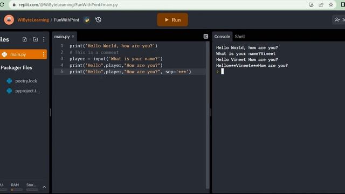Click install app icon in address bar
345x194 pixels.
tap(311, 5)
